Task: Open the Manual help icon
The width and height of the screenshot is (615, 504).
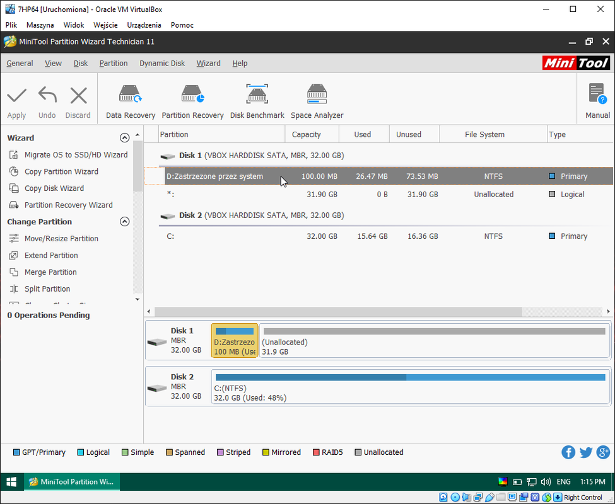Action: pos(597,94)
